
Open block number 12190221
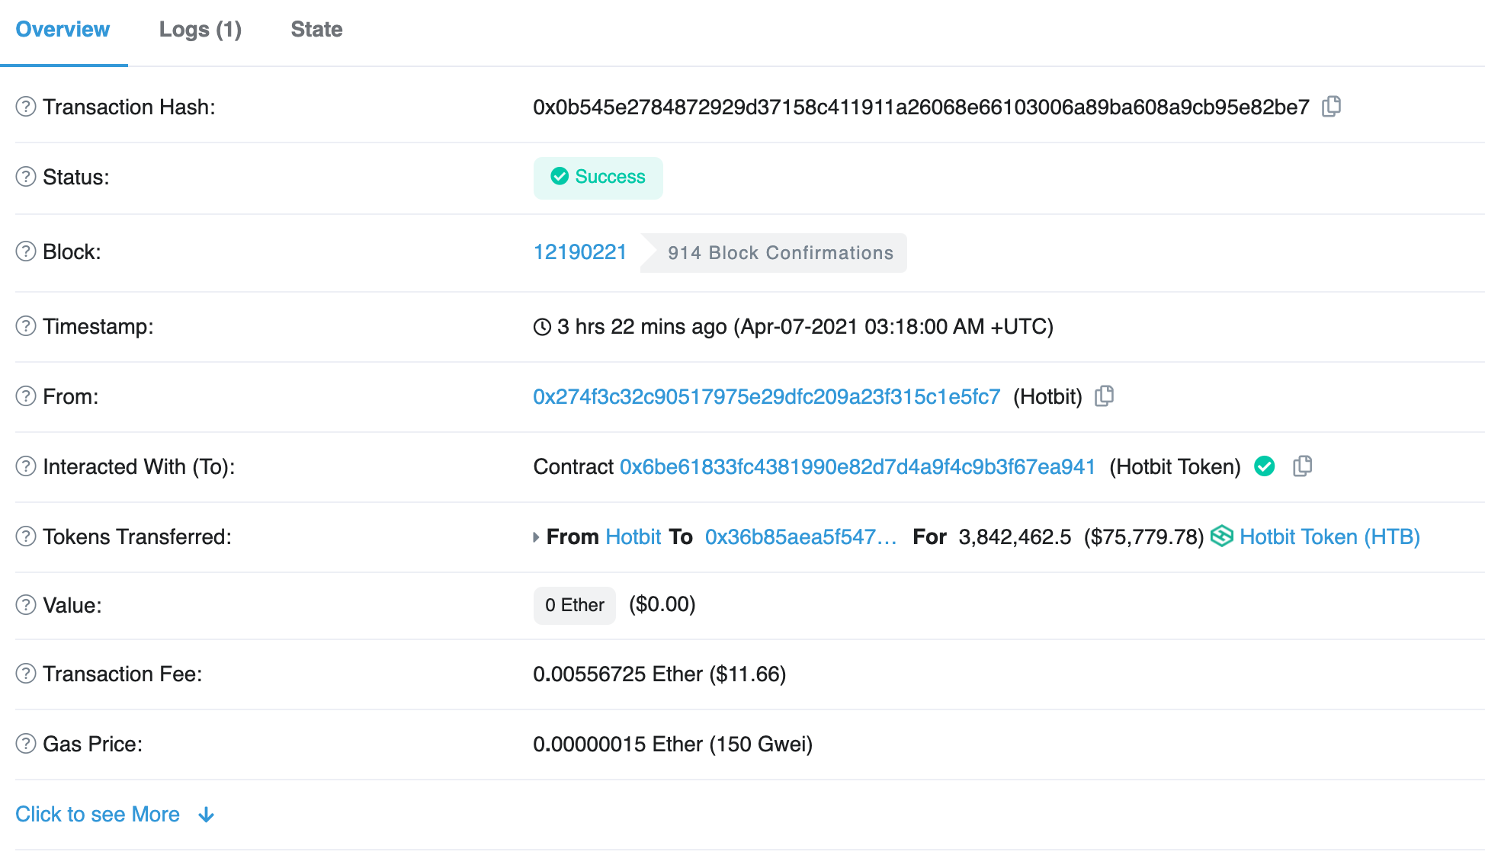coord(579,251)
